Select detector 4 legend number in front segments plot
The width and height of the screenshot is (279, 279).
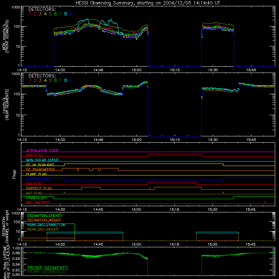[x=45, y=14]
